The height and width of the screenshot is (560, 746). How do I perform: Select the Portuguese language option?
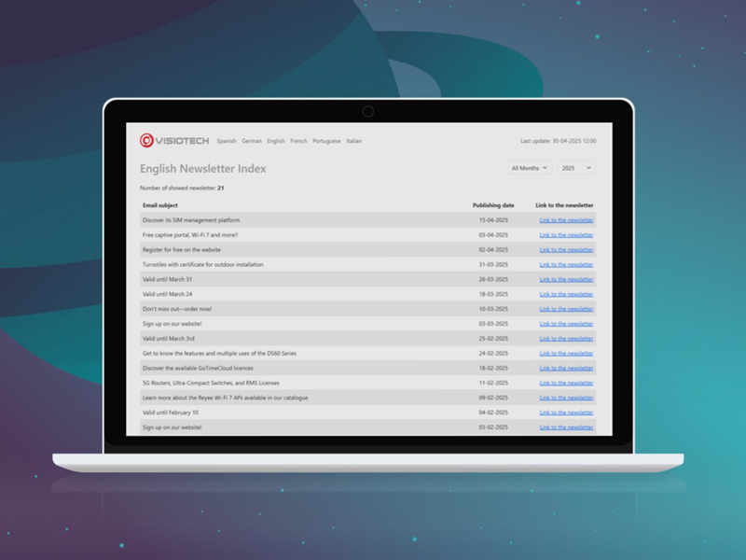click(326, 141)
